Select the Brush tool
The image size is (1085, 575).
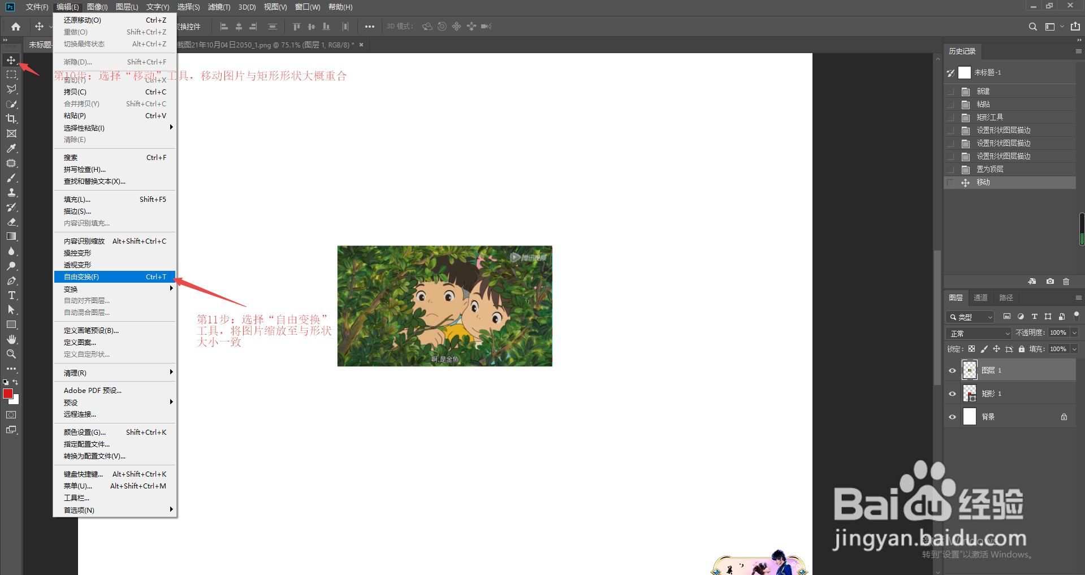[11, 178]
